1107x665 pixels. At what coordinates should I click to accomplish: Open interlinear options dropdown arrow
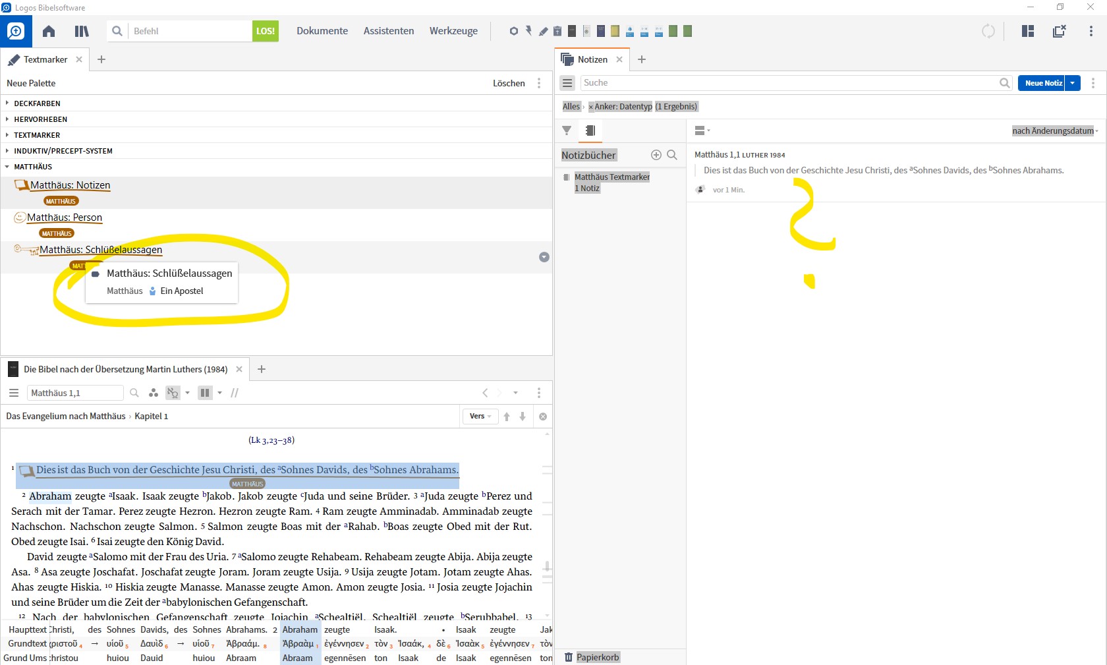coord(188,393)
